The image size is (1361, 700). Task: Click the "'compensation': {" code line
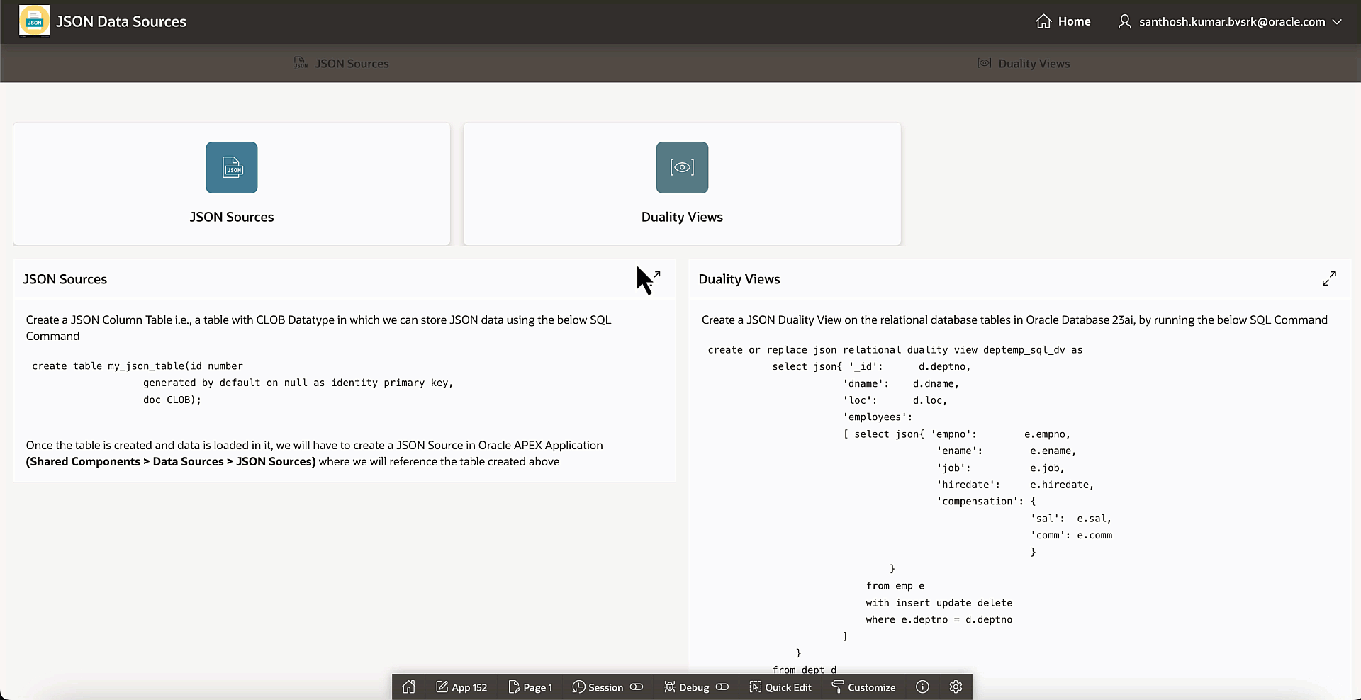click(x=986, y=502)
